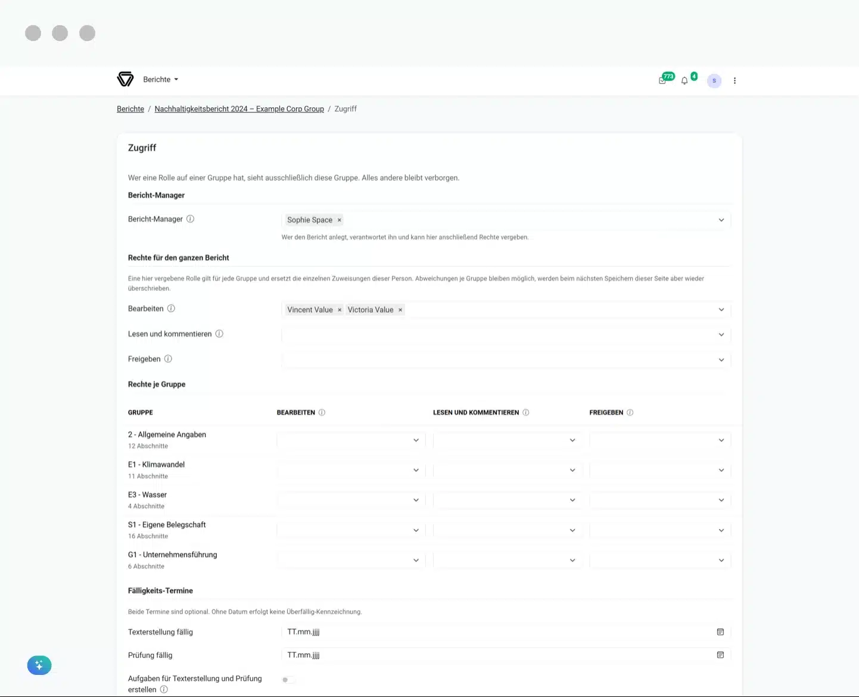Open Lesen und kommentieren dropdown for E1 - Klimawandel
This screenshot has width=859, height=697.
click(x=508, y=470)
